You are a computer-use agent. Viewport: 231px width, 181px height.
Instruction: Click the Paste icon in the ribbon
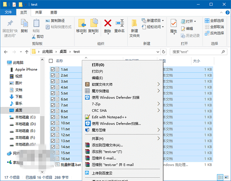(36, 24)
